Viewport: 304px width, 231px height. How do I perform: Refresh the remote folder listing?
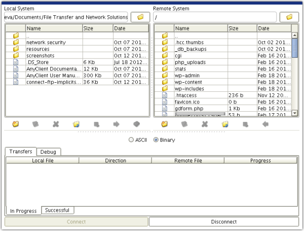coord(225,124)
